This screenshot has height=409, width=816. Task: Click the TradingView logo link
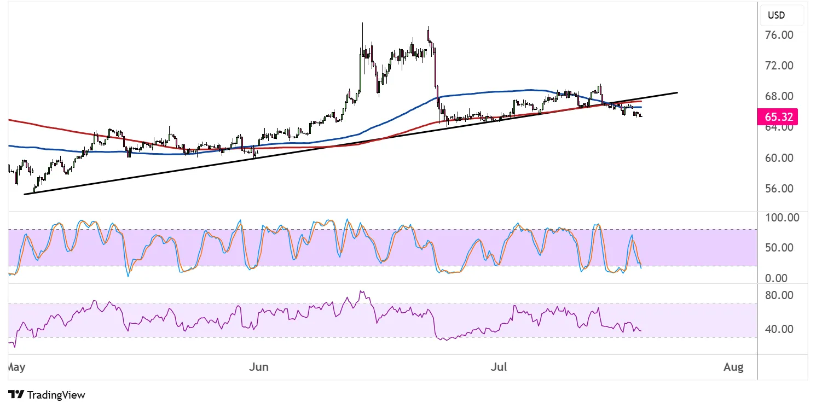pyautogui.click(x=47, y=395)
